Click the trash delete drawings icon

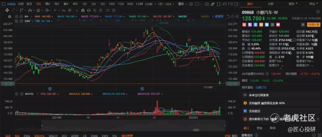(101, 10)
